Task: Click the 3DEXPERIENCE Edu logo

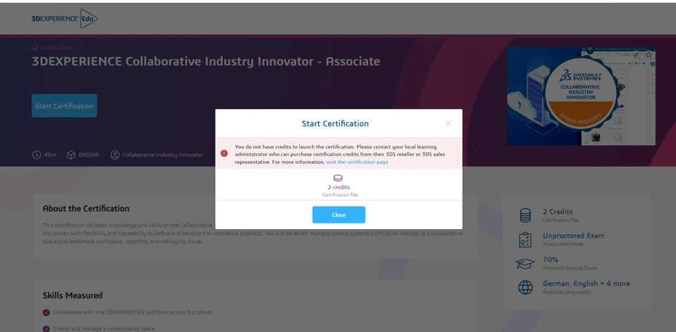Action: coord(65,18)
